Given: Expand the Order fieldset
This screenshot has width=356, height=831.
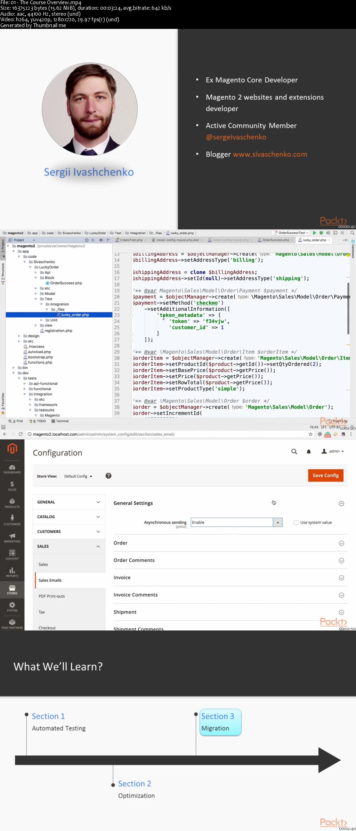Looking at the screenshot, I should point(341,543).
